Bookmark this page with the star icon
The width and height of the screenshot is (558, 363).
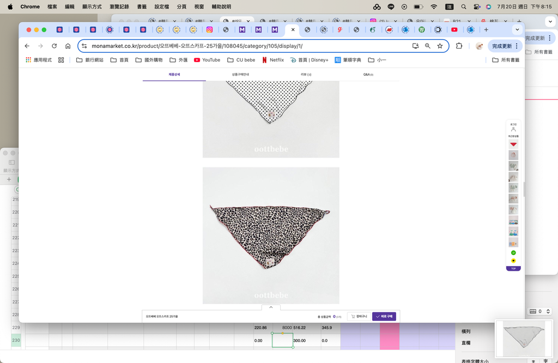[440, 46]
